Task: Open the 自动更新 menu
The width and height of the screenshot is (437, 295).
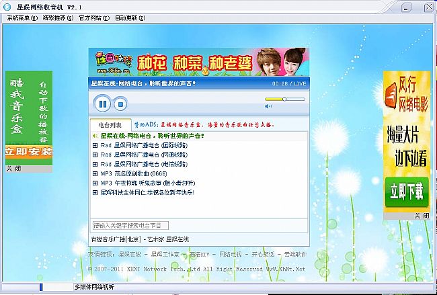Action: pos(130,18)
